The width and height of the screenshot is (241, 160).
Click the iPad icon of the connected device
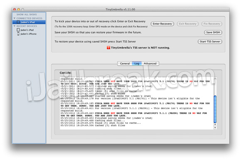18,22
